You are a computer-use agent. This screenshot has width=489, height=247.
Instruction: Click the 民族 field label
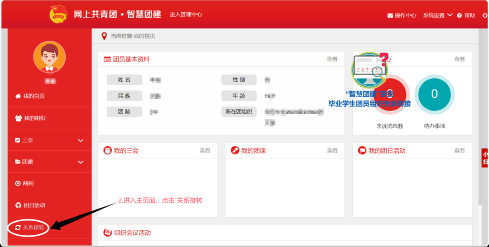[x=124, y=96]
